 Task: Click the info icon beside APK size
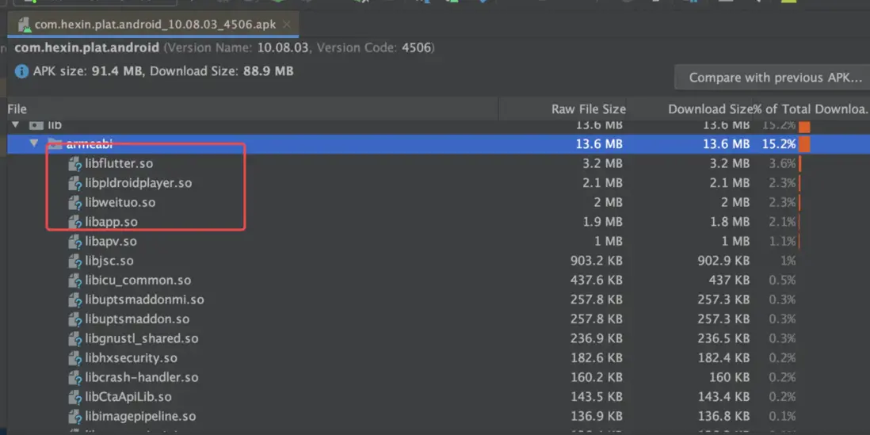(x=21, y=71)
